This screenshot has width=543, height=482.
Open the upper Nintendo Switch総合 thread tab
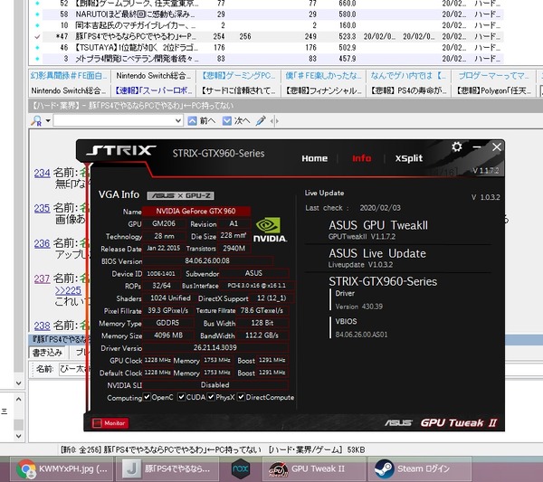[x=153, y=76]
